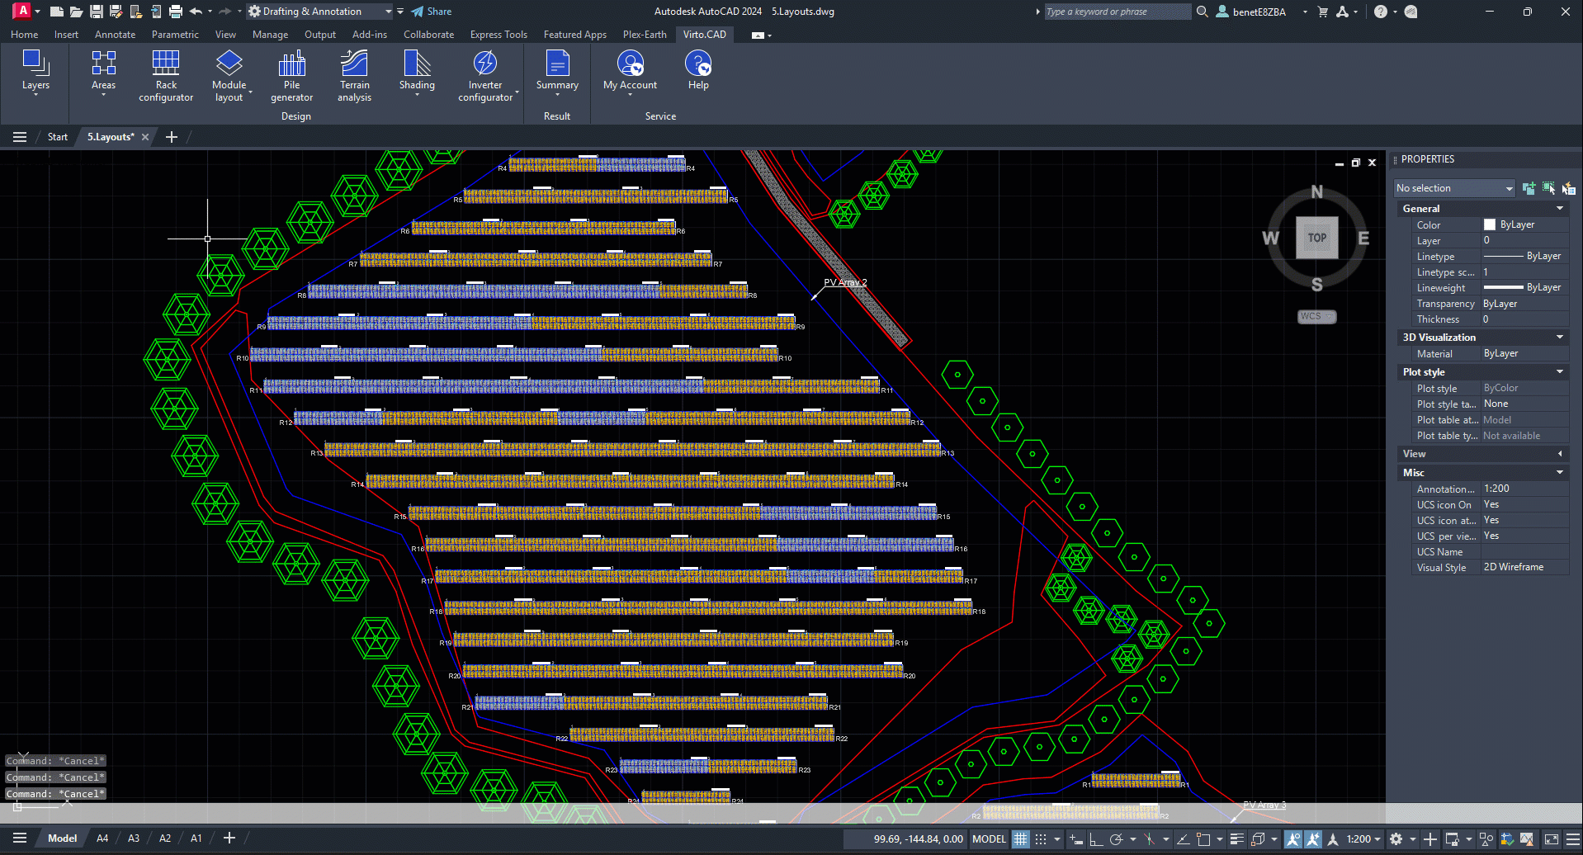
Task: Click the Share button
Action: tap(432, 12)
